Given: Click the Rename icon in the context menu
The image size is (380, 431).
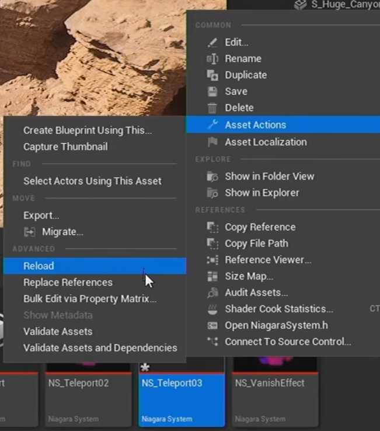Looking at the screenshot, I should click(212, 59).
